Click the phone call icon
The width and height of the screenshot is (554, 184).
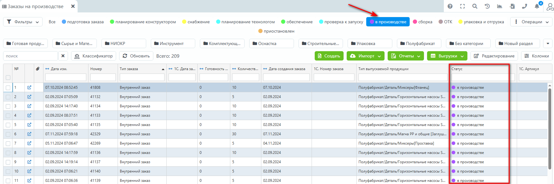click(x=525, y=6)
